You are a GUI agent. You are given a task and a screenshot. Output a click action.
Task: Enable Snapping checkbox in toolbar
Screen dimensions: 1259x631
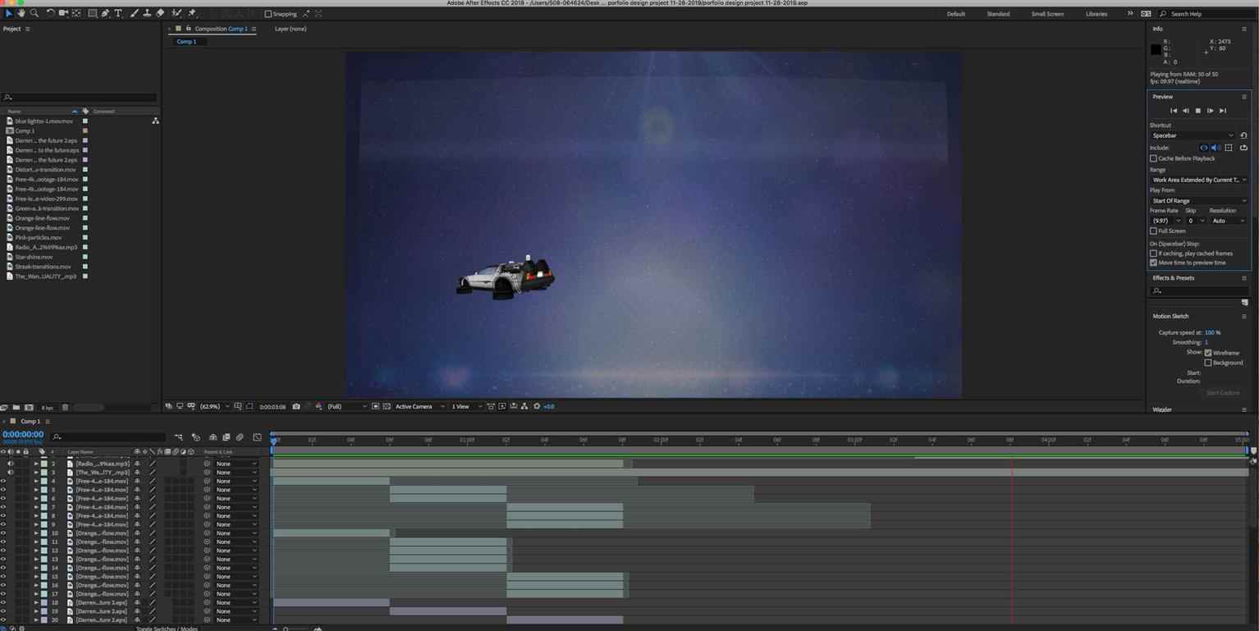(x=268, y=14)
